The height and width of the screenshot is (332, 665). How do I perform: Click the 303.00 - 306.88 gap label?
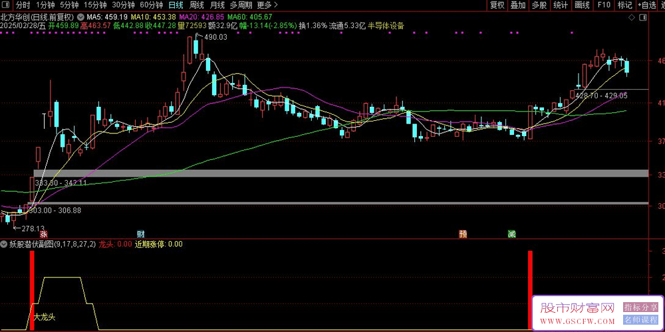tap(55, 210)
